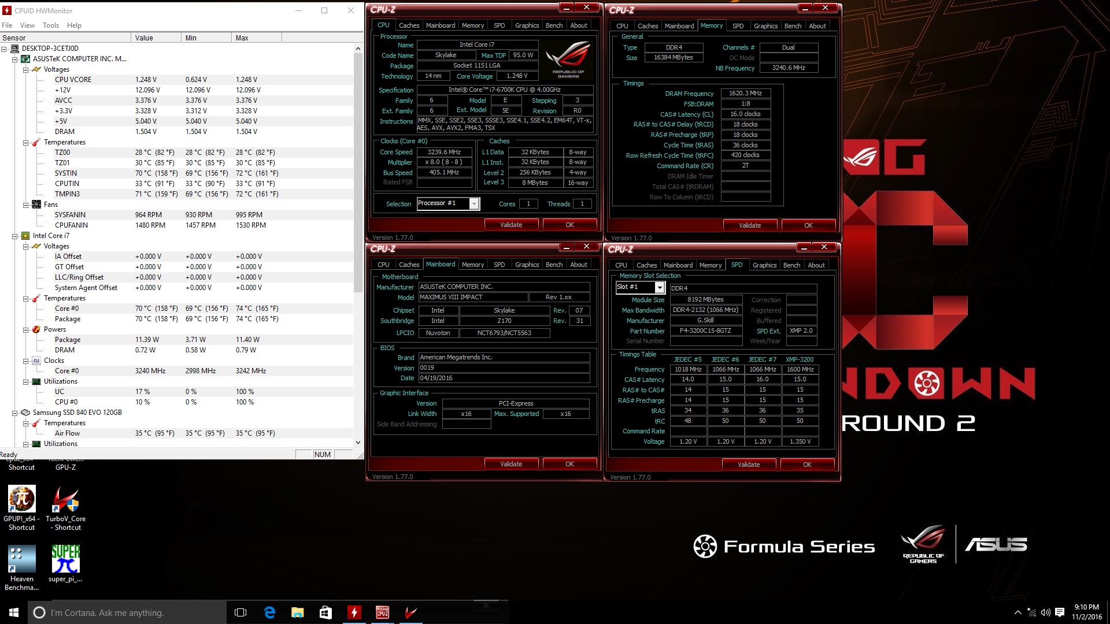This screenshot has width=1110, height=624.
Task: Click the HWMonitor vertical scrollbar thumb
Action: point(358,173)
